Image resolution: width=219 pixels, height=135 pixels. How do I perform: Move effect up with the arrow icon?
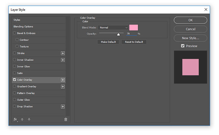click(22, 119)
